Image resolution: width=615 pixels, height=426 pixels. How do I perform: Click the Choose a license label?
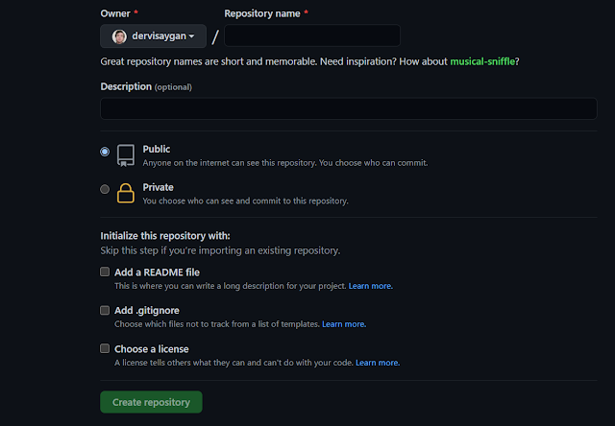point(152,349)
